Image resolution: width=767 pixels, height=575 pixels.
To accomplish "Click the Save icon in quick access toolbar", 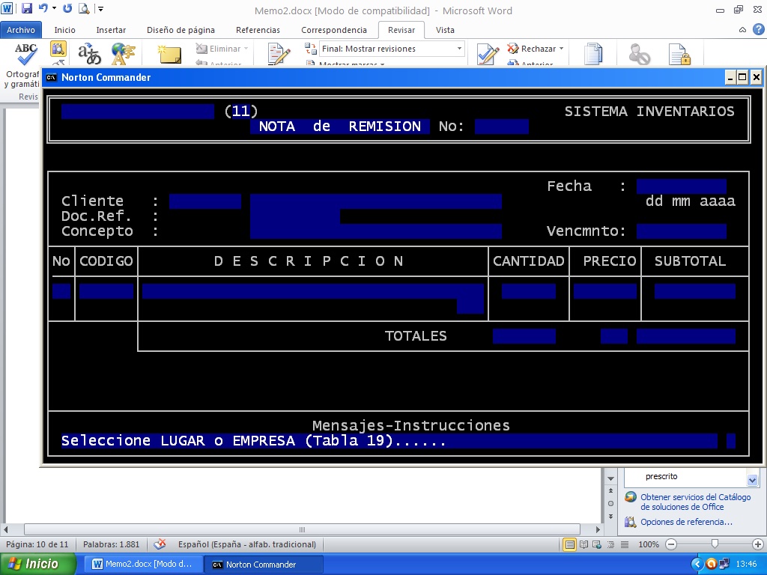I will [x=27, y=10].
